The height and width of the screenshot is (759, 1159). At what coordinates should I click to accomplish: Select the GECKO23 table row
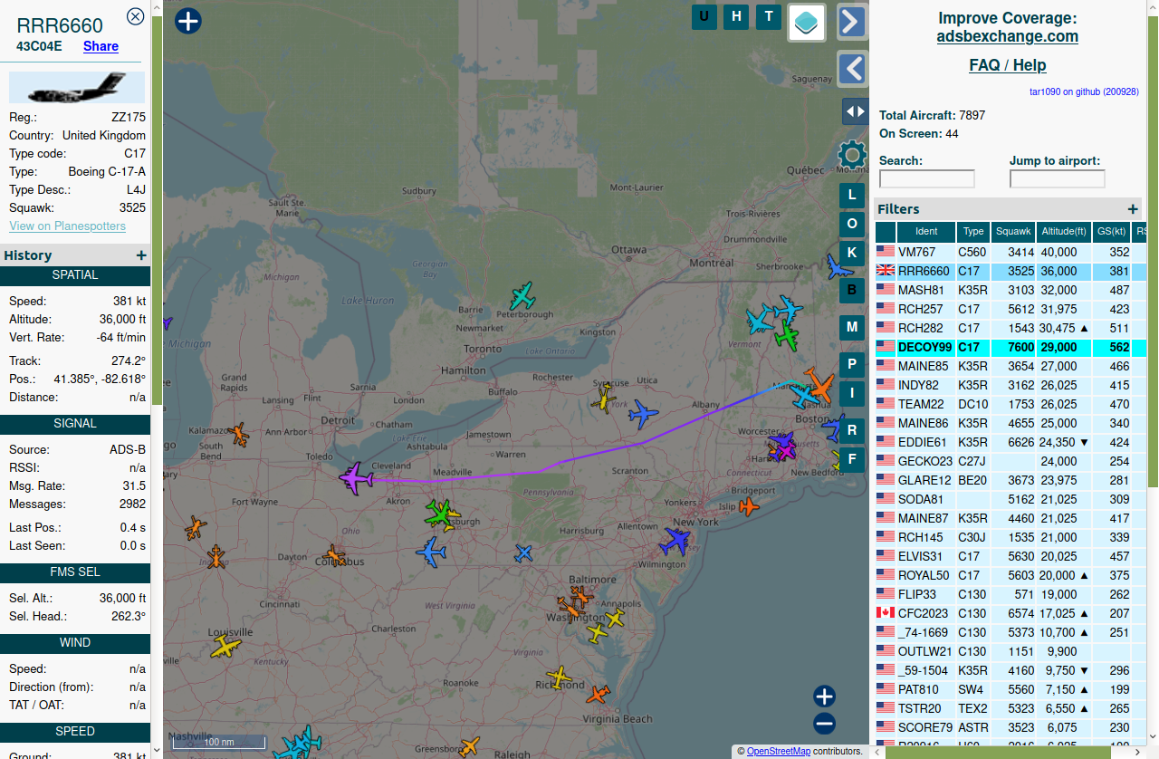coord(1011,461)
